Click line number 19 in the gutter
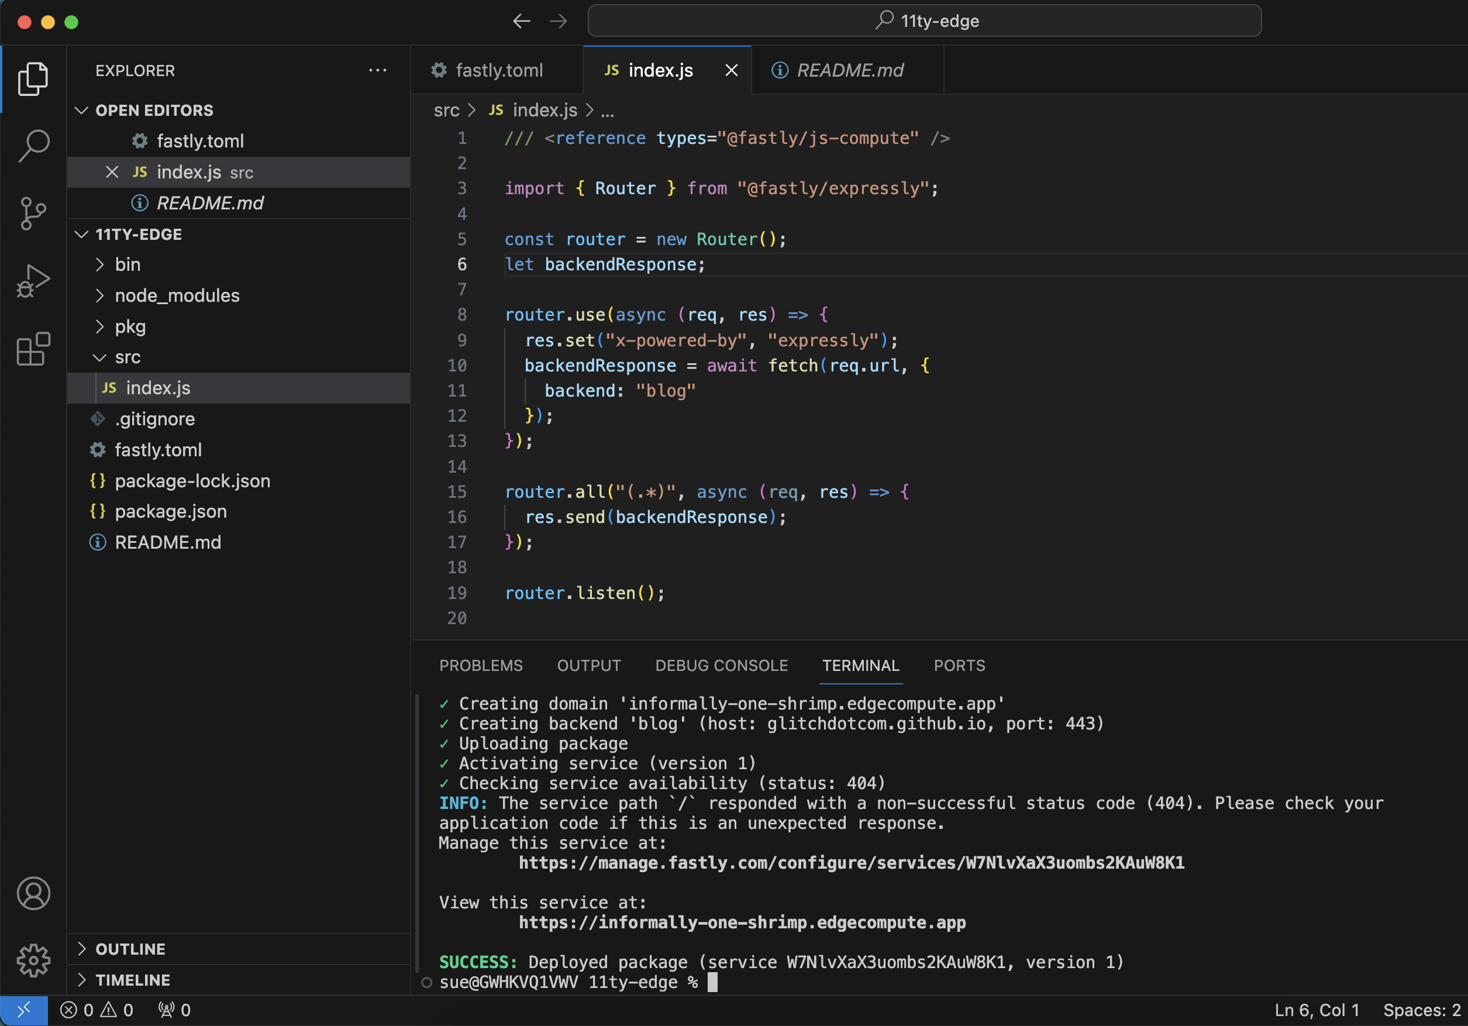Viewport: 1468px width, 1026px height. [x=457, y=593]
